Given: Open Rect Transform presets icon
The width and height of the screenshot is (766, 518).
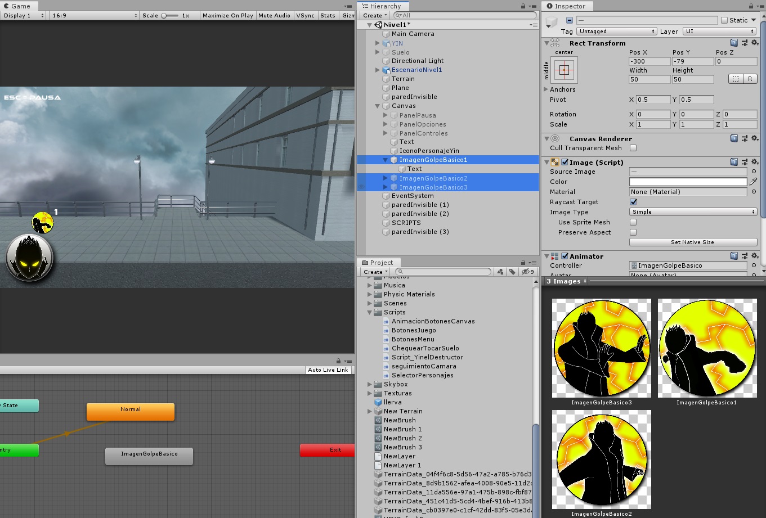Looking at the screenshot, I should [745, 43].
